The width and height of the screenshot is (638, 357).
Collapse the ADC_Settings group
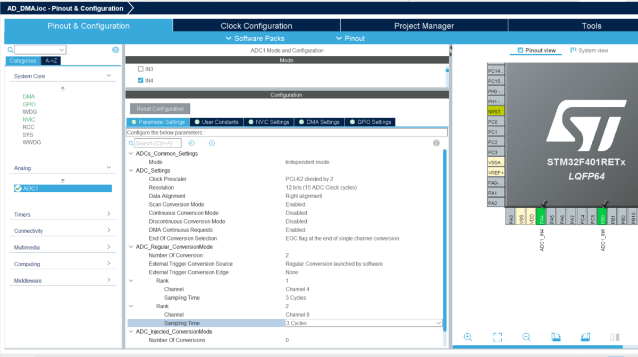coord(131,171)
